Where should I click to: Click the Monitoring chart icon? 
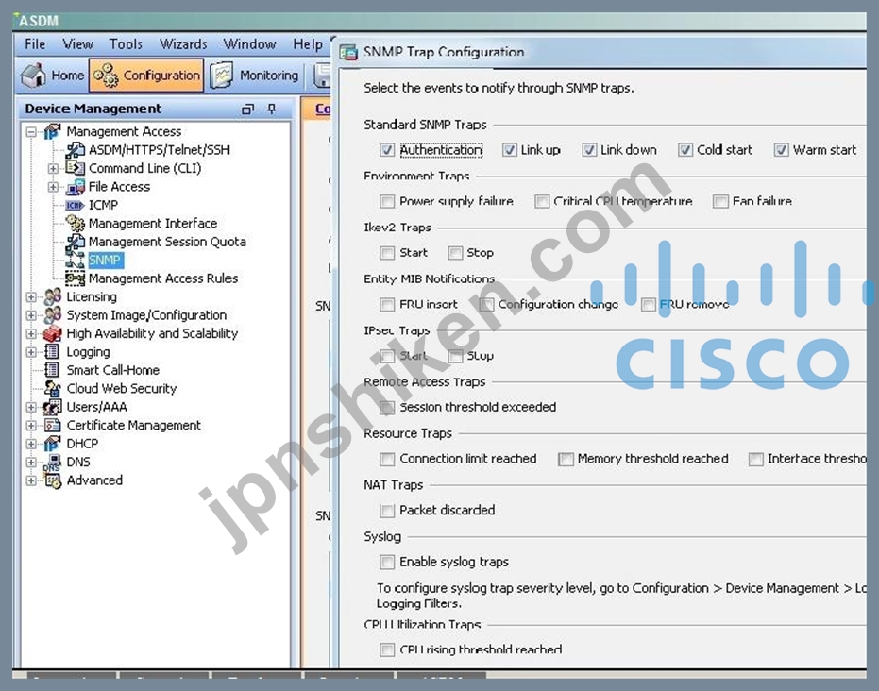tap(222, 76)
